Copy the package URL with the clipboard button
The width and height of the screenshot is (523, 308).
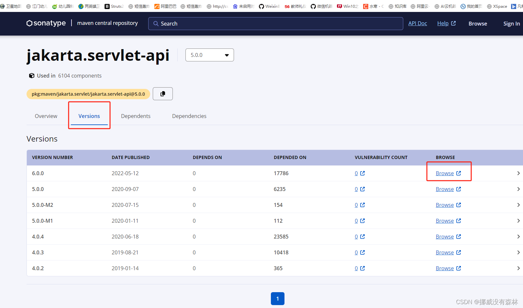pyautogui.click(x=163, y=94)
